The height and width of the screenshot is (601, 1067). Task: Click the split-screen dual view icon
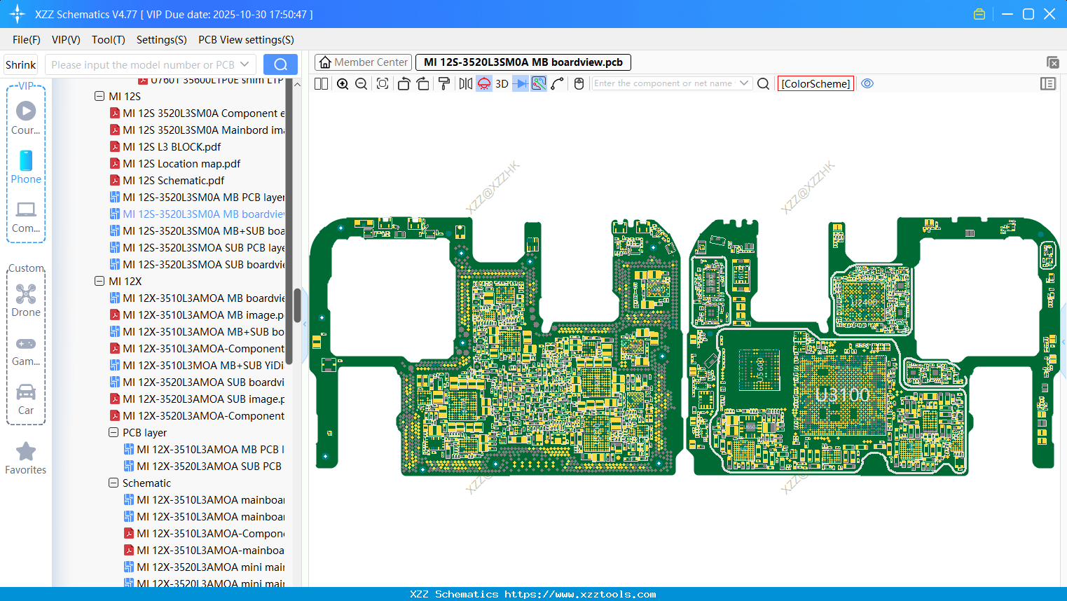click(320, 83)
